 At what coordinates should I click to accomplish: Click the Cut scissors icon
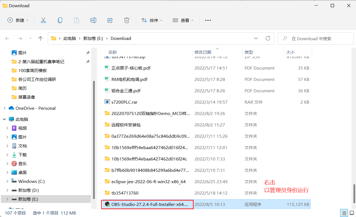[x=43, y=20]
